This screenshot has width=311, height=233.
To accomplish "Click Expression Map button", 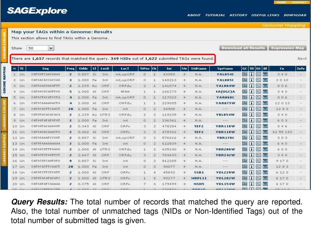I will pyautogui.click(x=288, y=48).
